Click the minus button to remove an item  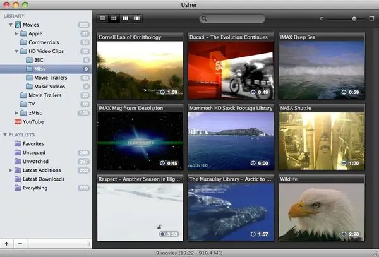click(20, 244)
